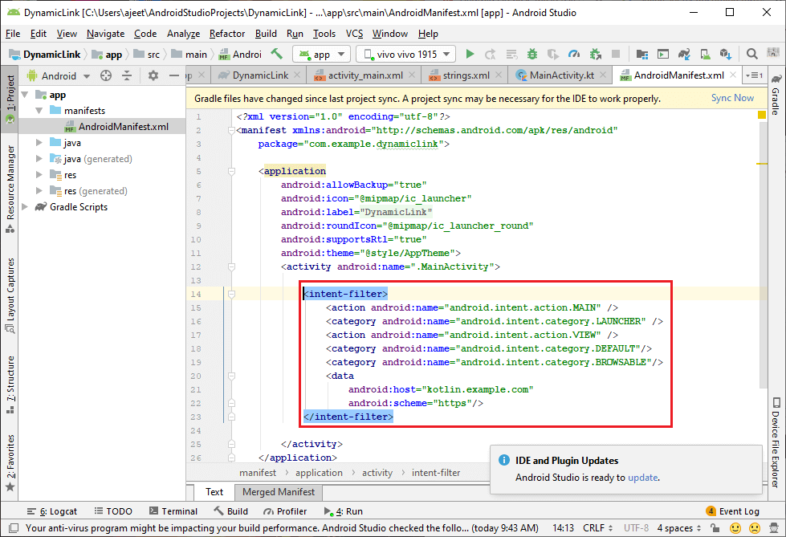The height and width of the screenshot is (537, 786).
Task: Click the Make Project hammer icon
Action: 277,54
